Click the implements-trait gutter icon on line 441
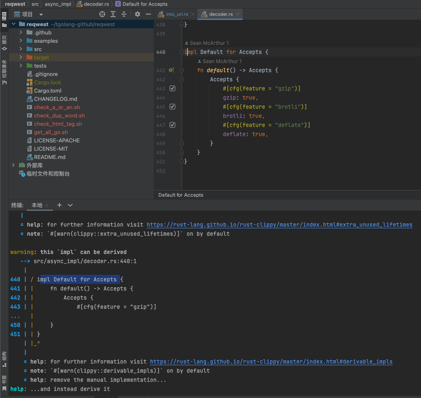This screenshot has height=398, width=421. [171, 70]
